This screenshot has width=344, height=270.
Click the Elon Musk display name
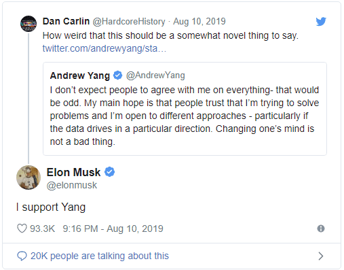(x=73, y=172)
